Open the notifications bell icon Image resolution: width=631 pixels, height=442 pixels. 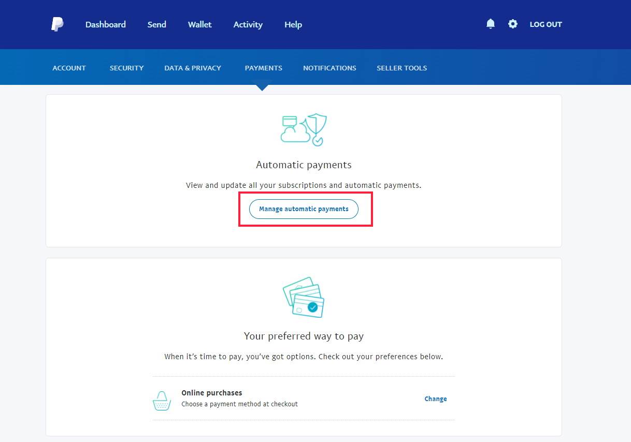[x=491, y=24]
